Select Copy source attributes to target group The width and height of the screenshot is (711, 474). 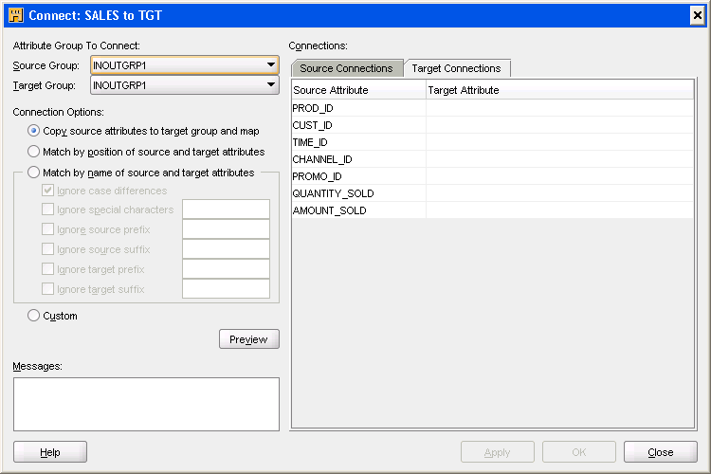pyautogui.click(x=35, y=131)
